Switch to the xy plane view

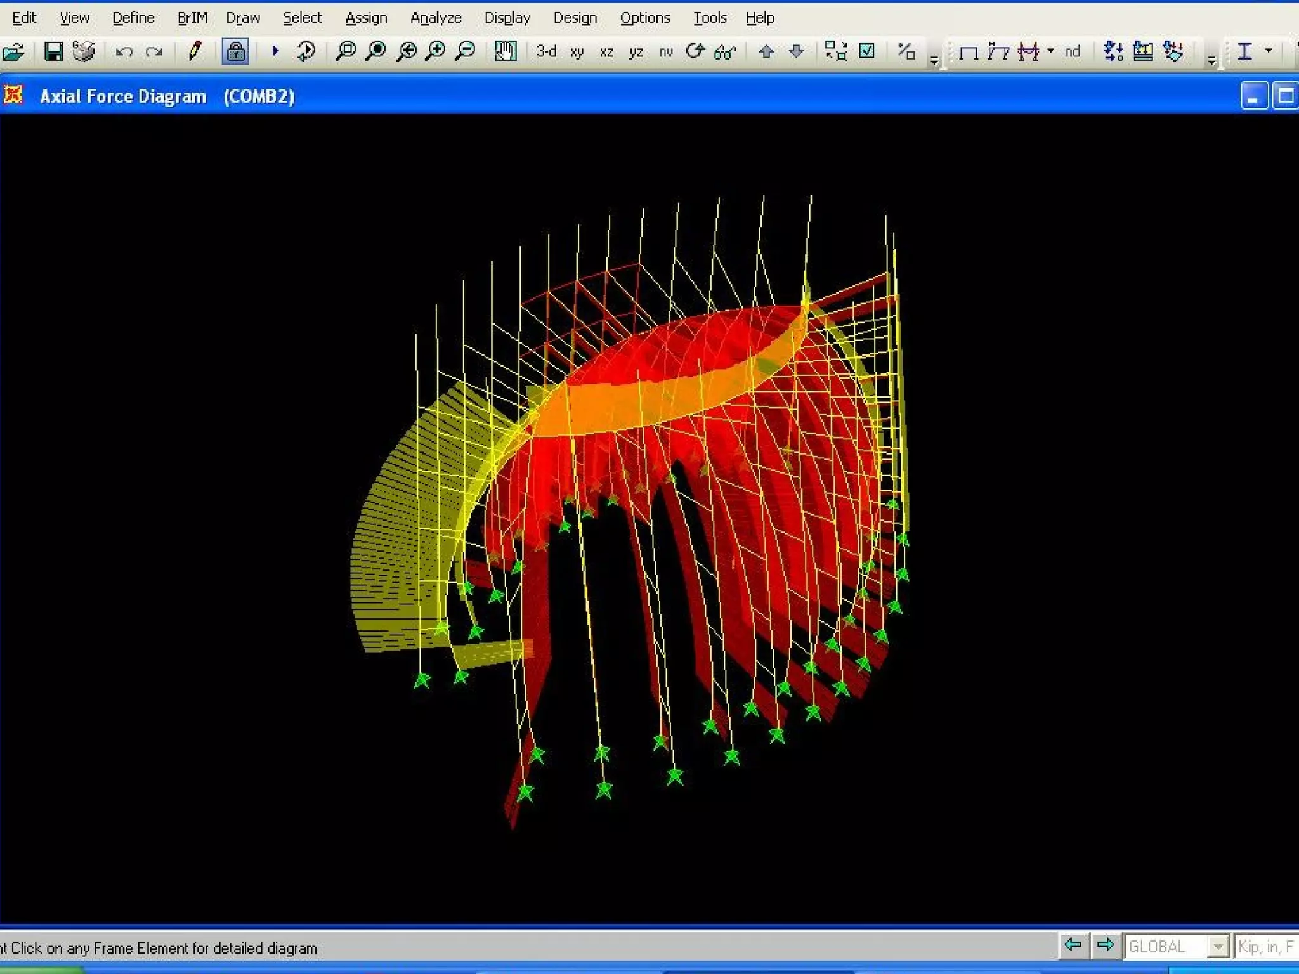point(577,51)
